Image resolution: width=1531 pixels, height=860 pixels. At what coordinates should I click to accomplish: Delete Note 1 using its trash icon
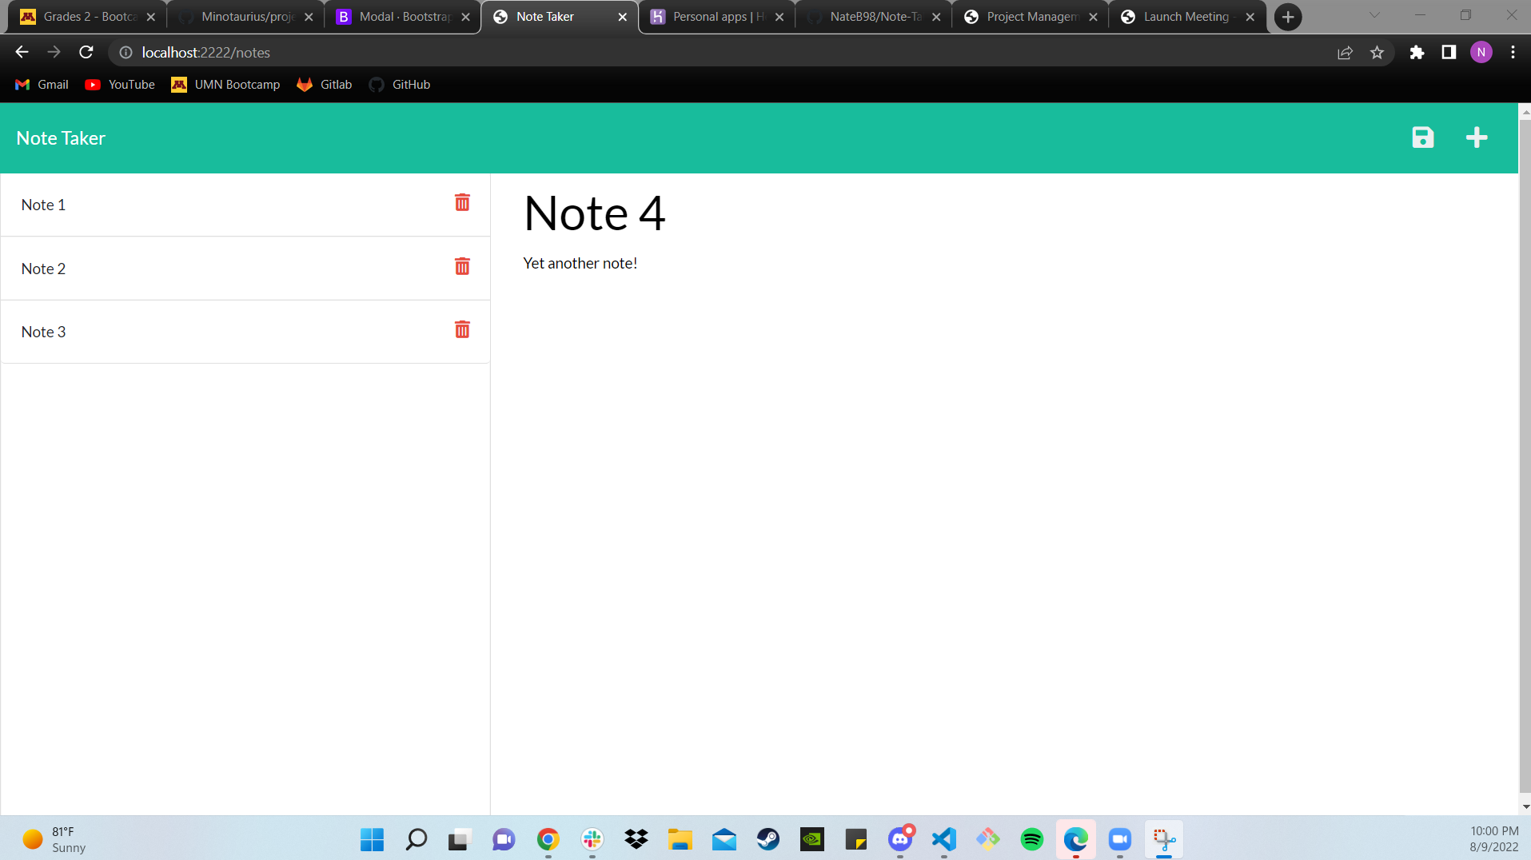click(x=462, y=203)
